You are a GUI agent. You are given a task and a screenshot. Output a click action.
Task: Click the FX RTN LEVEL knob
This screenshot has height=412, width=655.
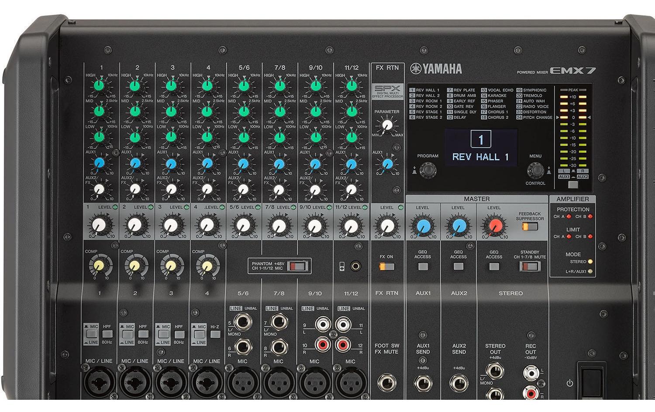coord(387,225)
